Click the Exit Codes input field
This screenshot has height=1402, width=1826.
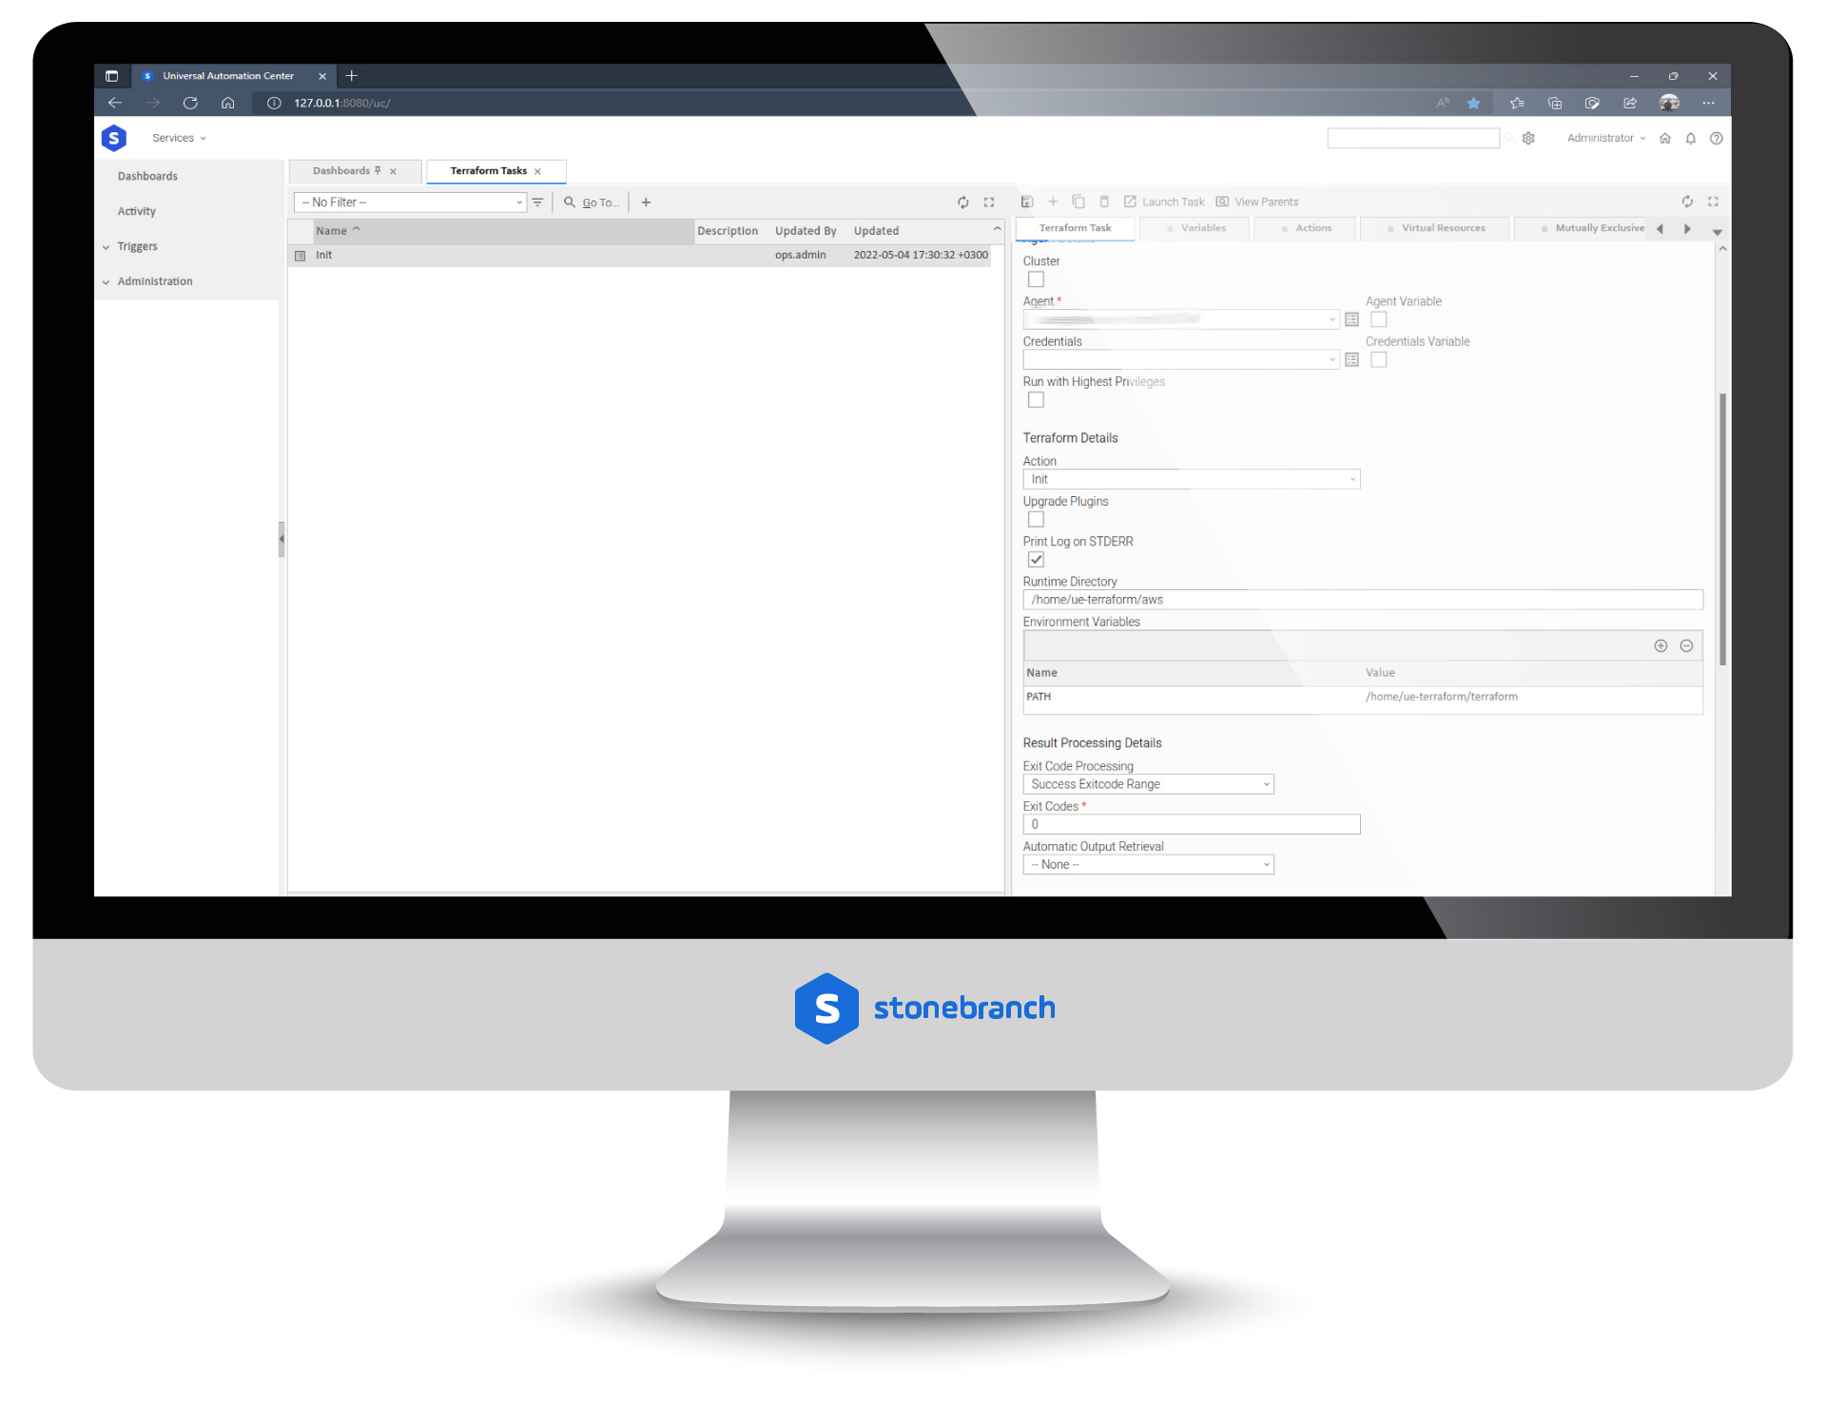pyautogui.click(x=1186, y=825)
